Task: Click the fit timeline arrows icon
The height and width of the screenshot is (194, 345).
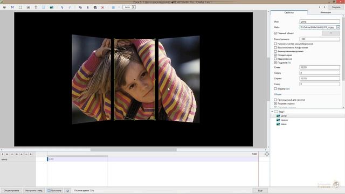Action: (267, 154)
